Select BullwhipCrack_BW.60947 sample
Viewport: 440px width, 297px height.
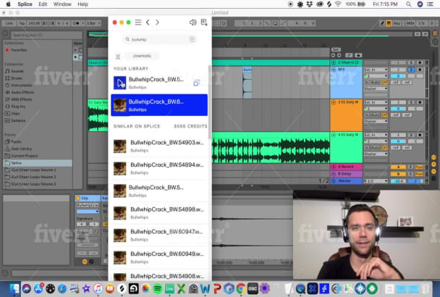pyautogui.click(x=159, y=235)
